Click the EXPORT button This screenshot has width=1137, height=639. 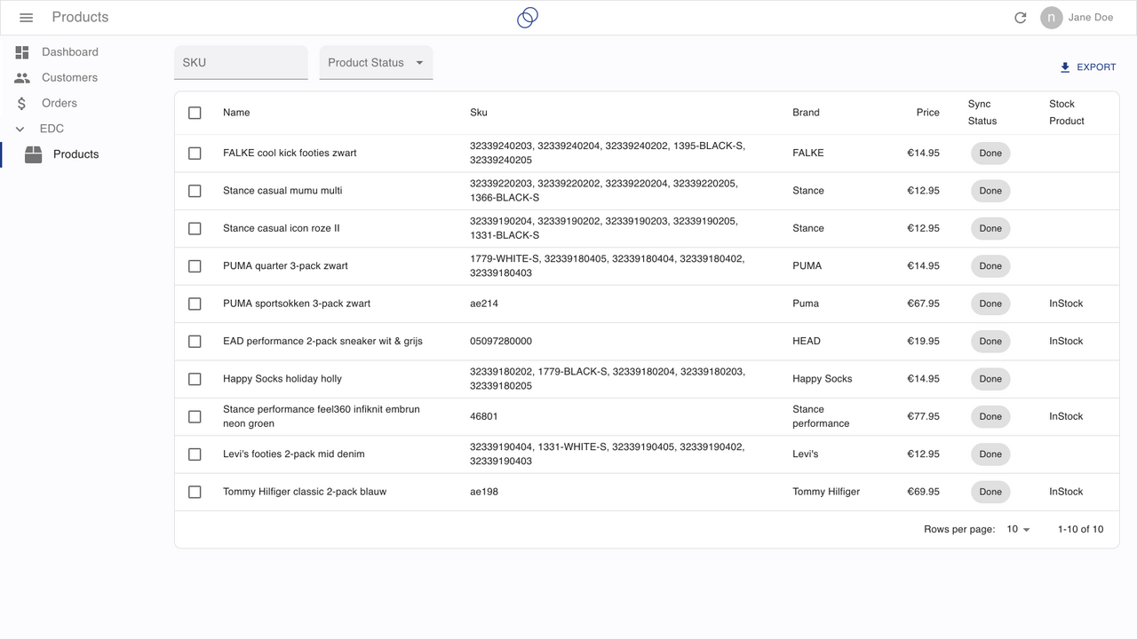tap(1087, 67)
